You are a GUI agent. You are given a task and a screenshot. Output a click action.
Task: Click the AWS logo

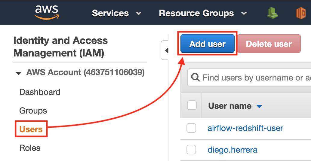(47, 12)
